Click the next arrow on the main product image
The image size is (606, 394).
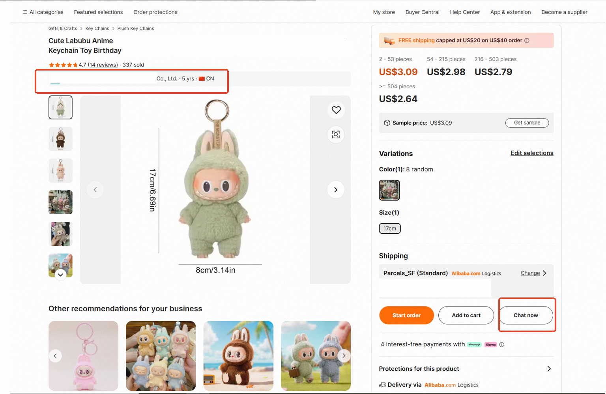(336, 190)
